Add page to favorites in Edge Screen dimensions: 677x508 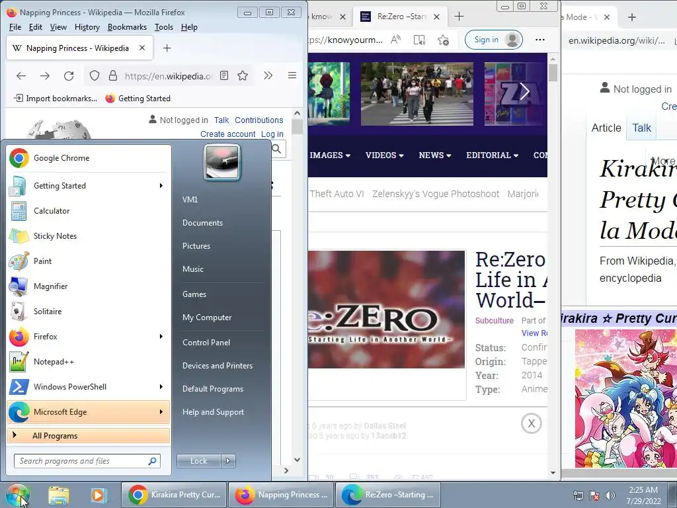pyautogui.click(x=443, y=40)
